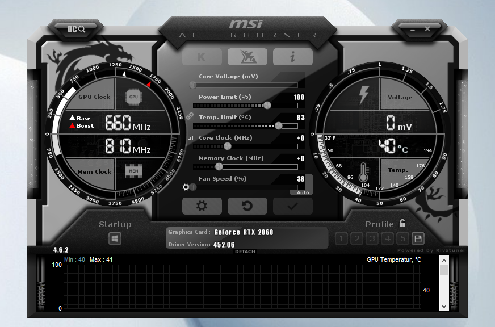
Task: Save profile with the floppy disk icon
Action: click(418, 238)
